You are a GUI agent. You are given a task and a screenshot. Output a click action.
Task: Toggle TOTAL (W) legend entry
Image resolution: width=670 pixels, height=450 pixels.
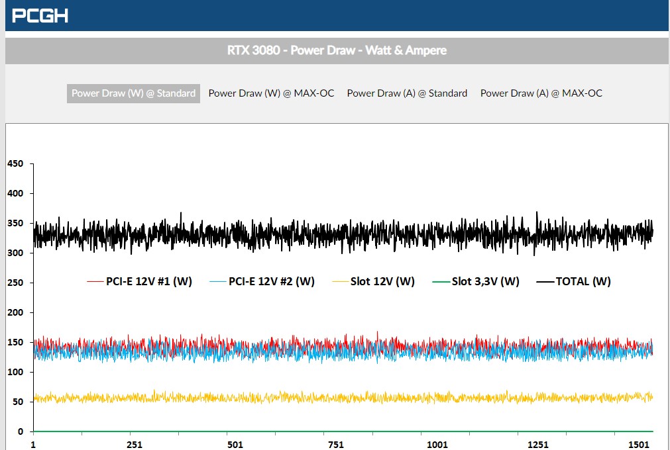point(573,281)
